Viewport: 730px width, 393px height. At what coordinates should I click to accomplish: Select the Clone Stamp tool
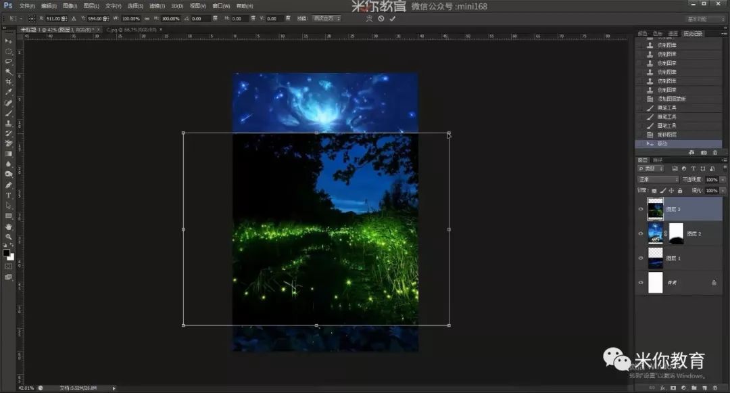pos(8,123)
